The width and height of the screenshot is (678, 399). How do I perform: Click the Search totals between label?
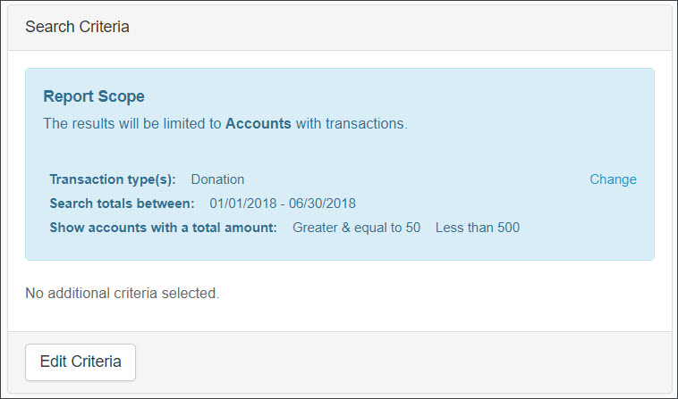click(x=122, y=204)
